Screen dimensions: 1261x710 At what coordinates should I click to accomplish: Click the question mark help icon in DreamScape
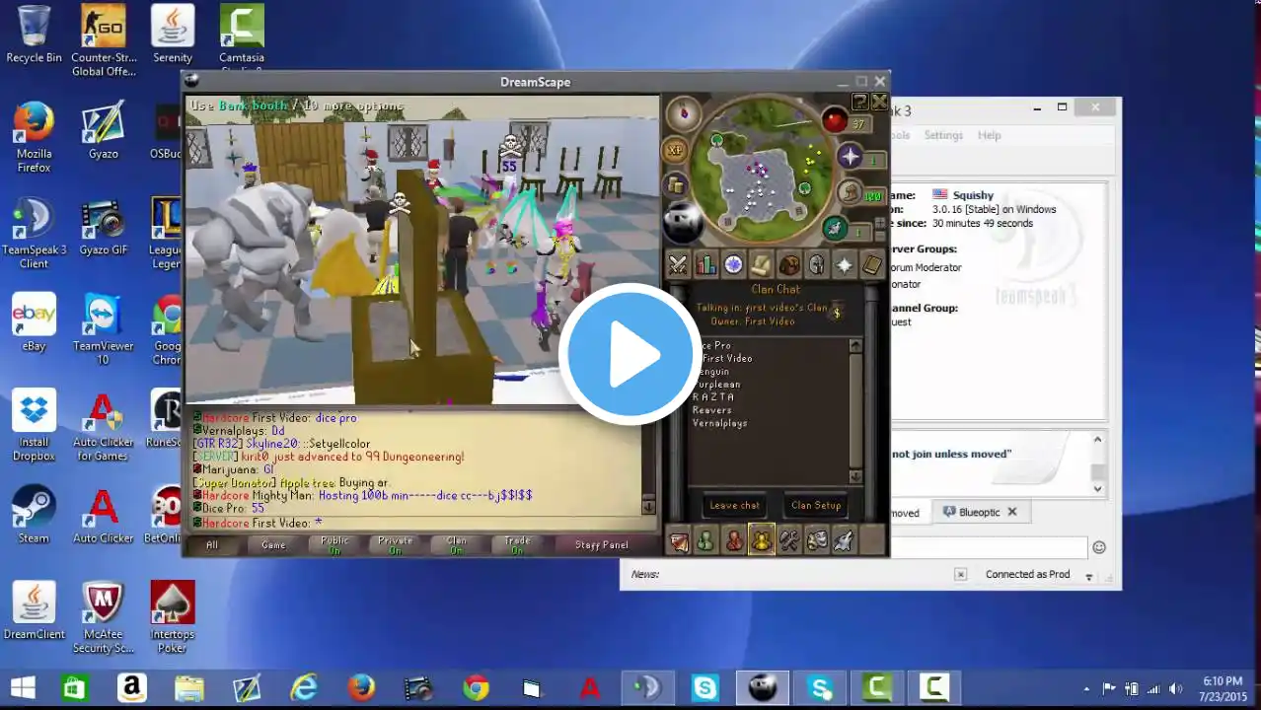click(x=859, y=102)
